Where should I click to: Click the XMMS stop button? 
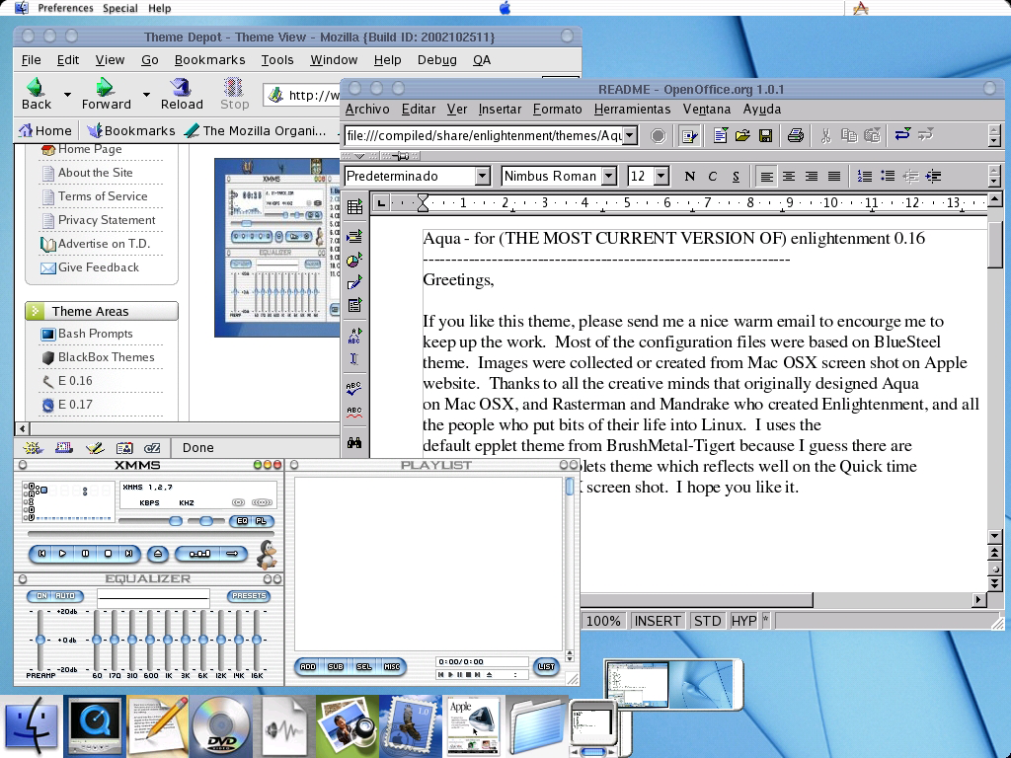(108, 553)
